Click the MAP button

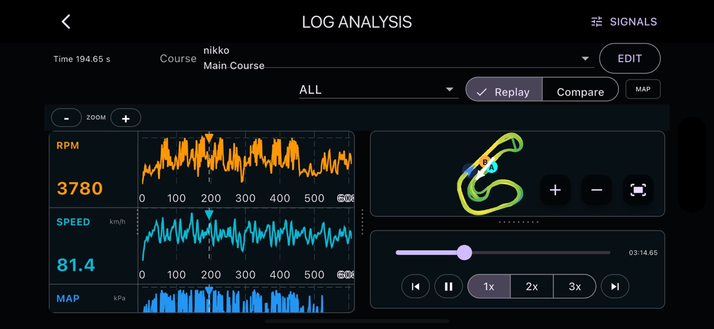[x=643, y=89]
